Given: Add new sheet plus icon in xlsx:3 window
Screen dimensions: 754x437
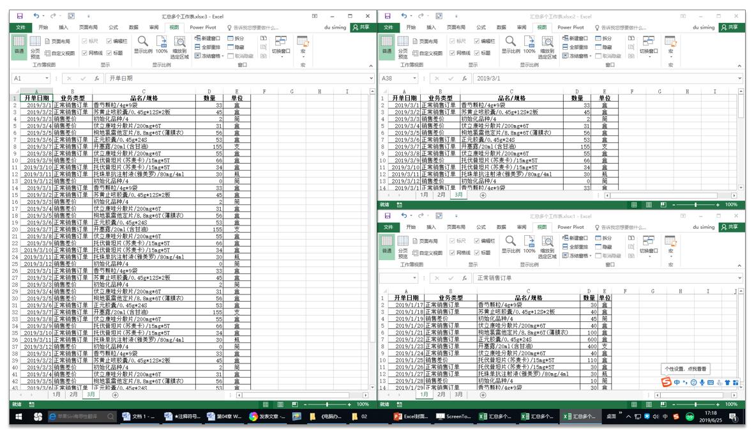Looking at the screenshot, I should coord(115,395).
